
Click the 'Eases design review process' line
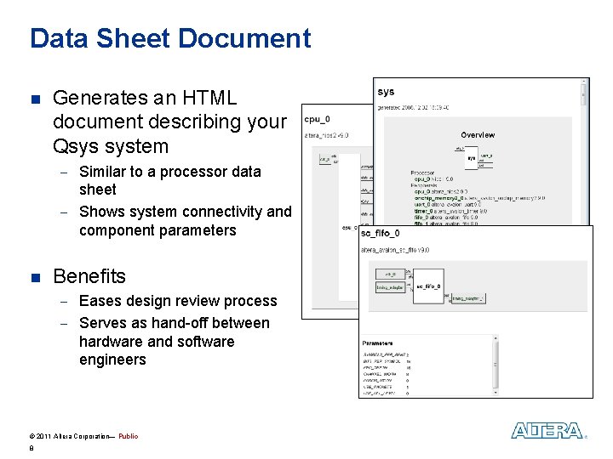pos(178,301)
